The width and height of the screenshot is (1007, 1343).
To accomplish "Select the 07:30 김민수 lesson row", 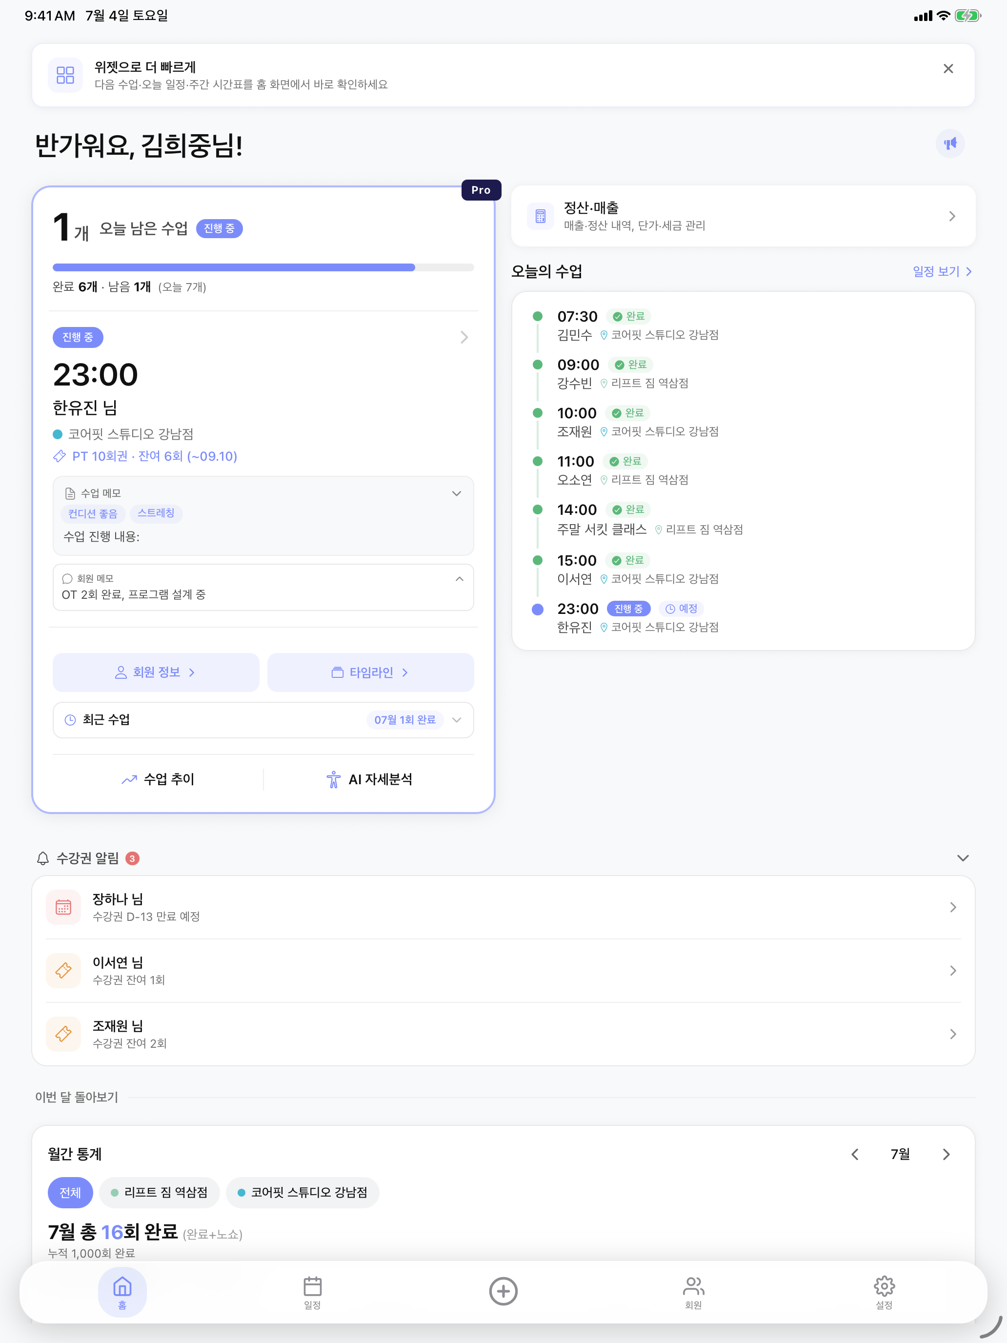I will (743, 326).
